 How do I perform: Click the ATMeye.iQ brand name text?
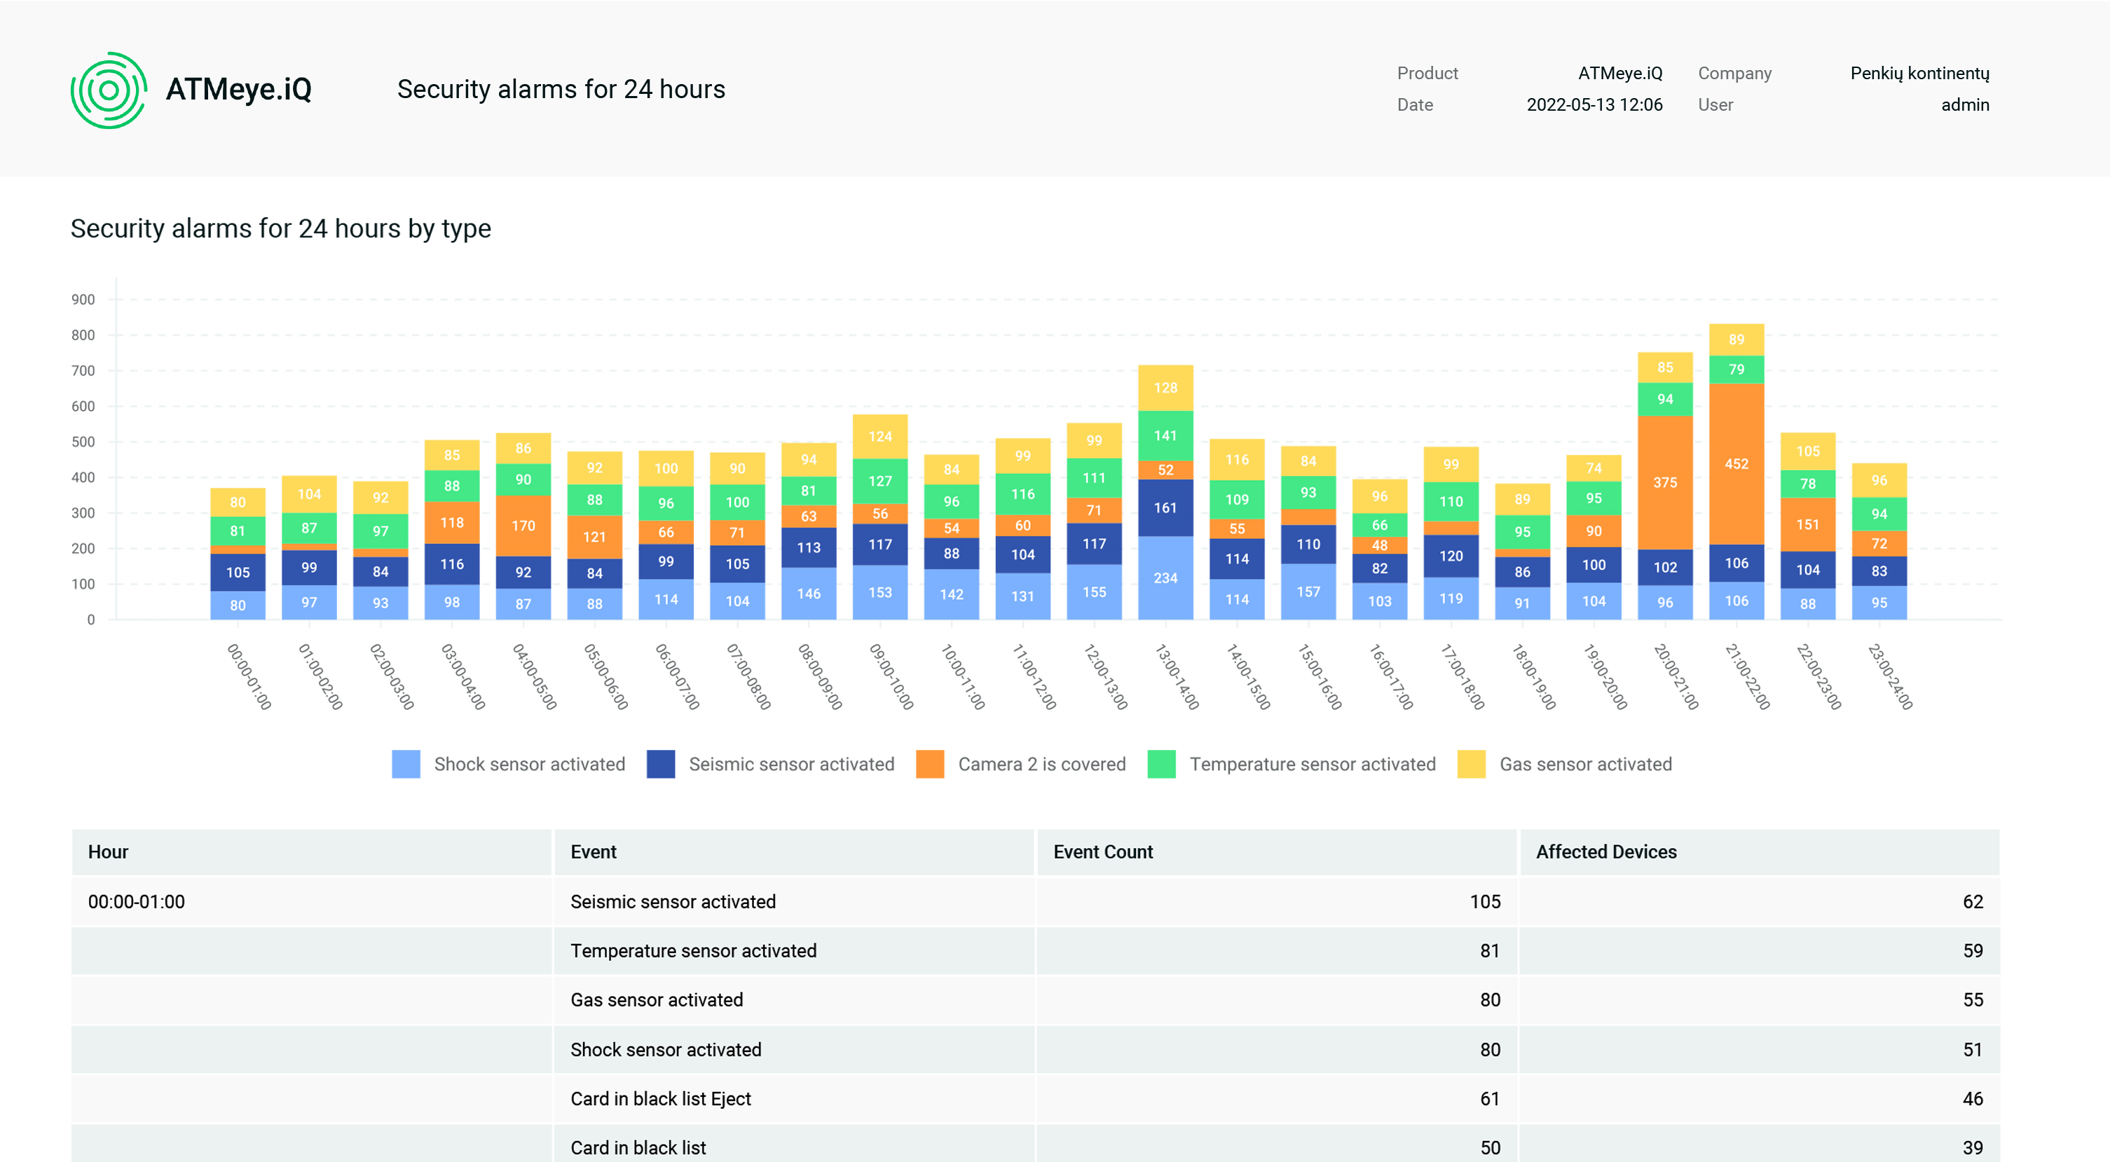(238, 89)
